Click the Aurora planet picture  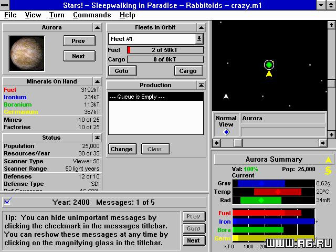[x=27, y=54]
